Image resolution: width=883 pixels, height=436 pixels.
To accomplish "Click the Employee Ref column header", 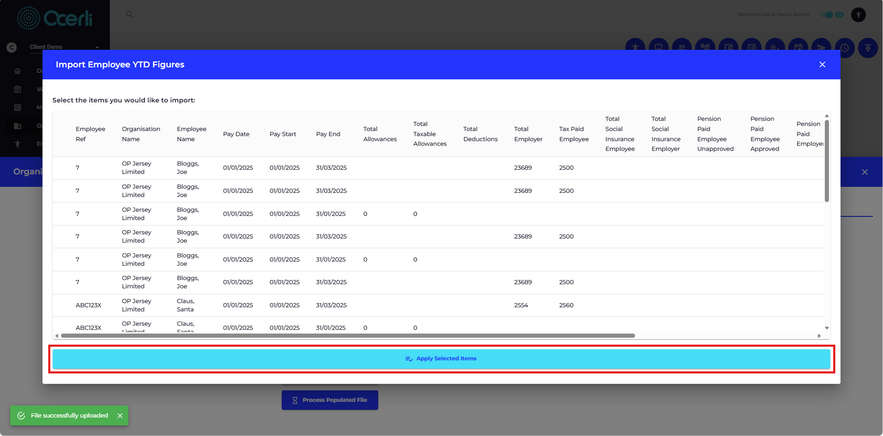I will [91, 134].
